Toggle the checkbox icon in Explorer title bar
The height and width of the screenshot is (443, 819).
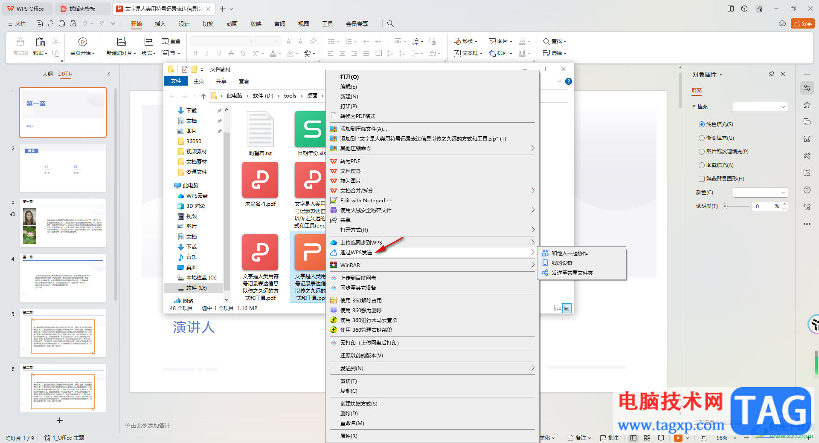[x=185, y=69]
